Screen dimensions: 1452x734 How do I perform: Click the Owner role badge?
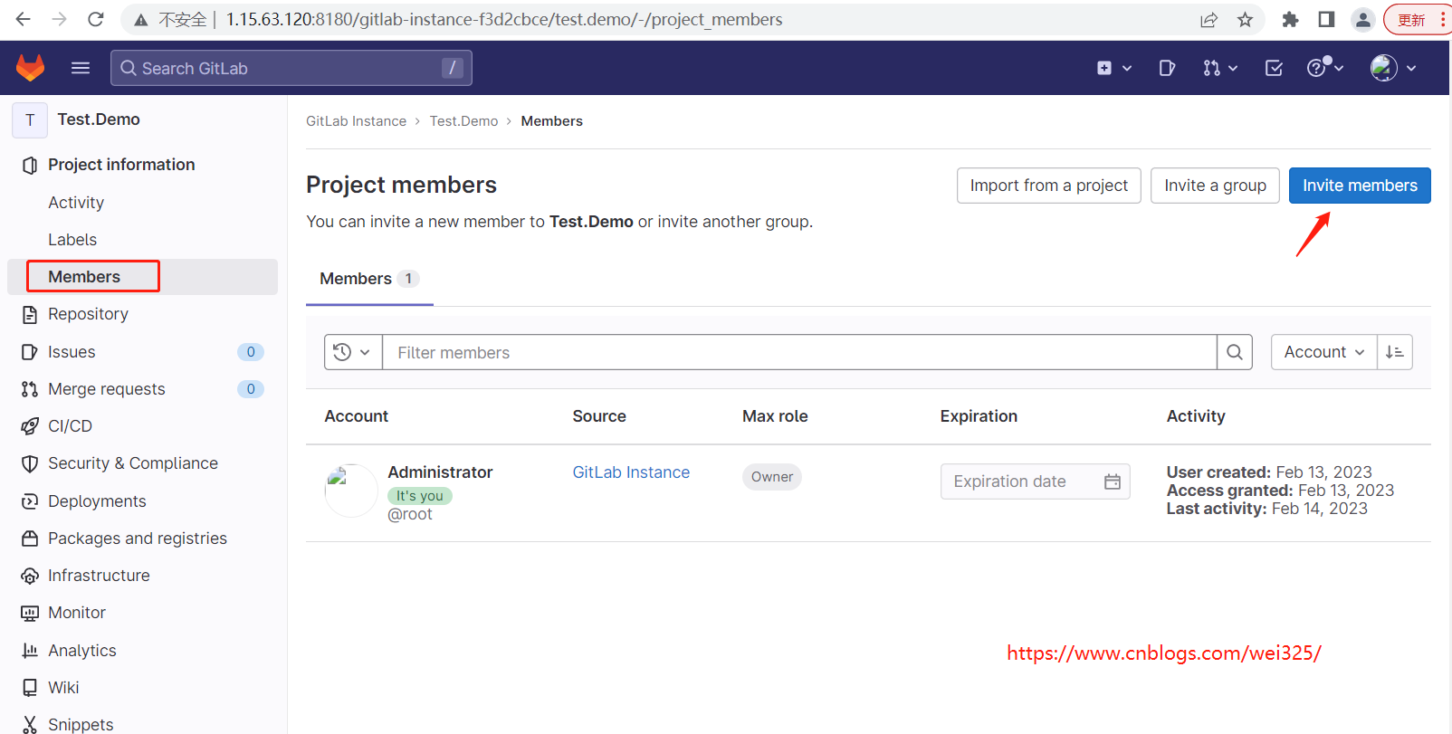(x=772, y=477)
